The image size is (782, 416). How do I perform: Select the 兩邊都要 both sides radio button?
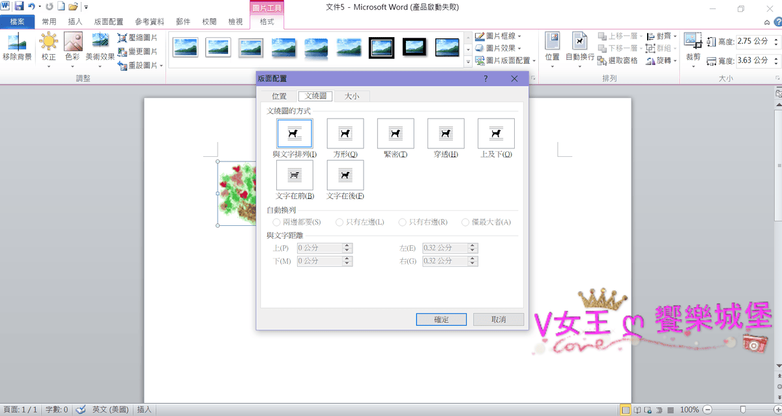point(277,223)
